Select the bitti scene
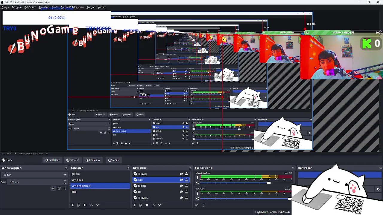The image size is (383, 215). click(x=100, y=192)
